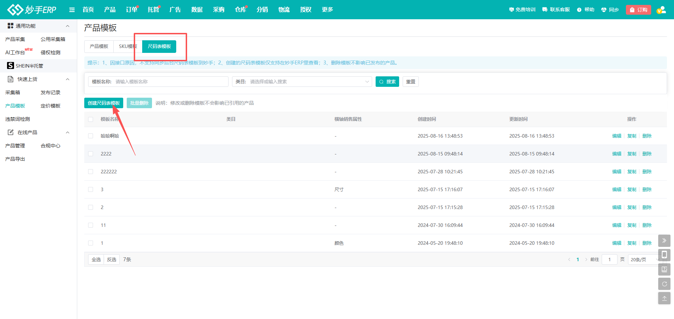Viewport: 674px width, 319px height.
Task: Click the 模板名称 search input field
Action: coord(170,82)
